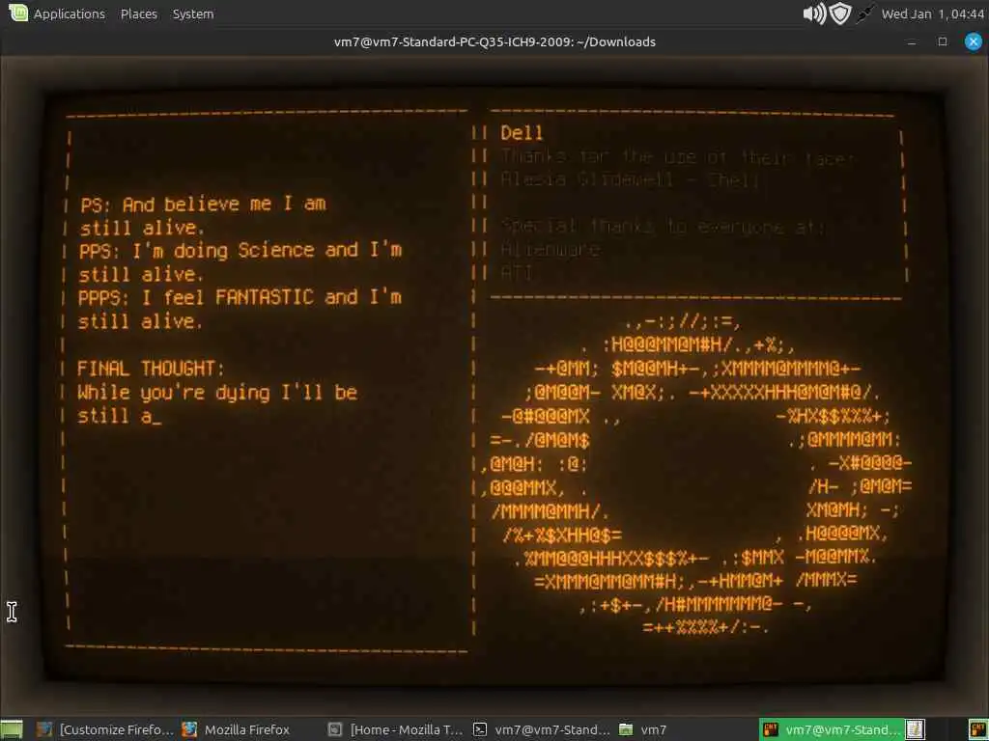Close the terminal with the blue X
This screenshot has width=989, height=741.
[x=974, y=41]
